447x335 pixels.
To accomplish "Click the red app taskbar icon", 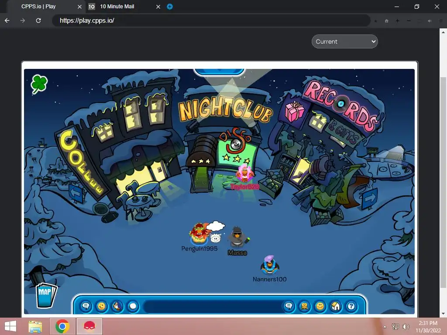I will [x=89, y=326].
